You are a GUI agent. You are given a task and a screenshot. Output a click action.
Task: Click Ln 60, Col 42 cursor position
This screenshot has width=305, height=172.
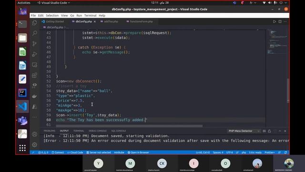203,152
